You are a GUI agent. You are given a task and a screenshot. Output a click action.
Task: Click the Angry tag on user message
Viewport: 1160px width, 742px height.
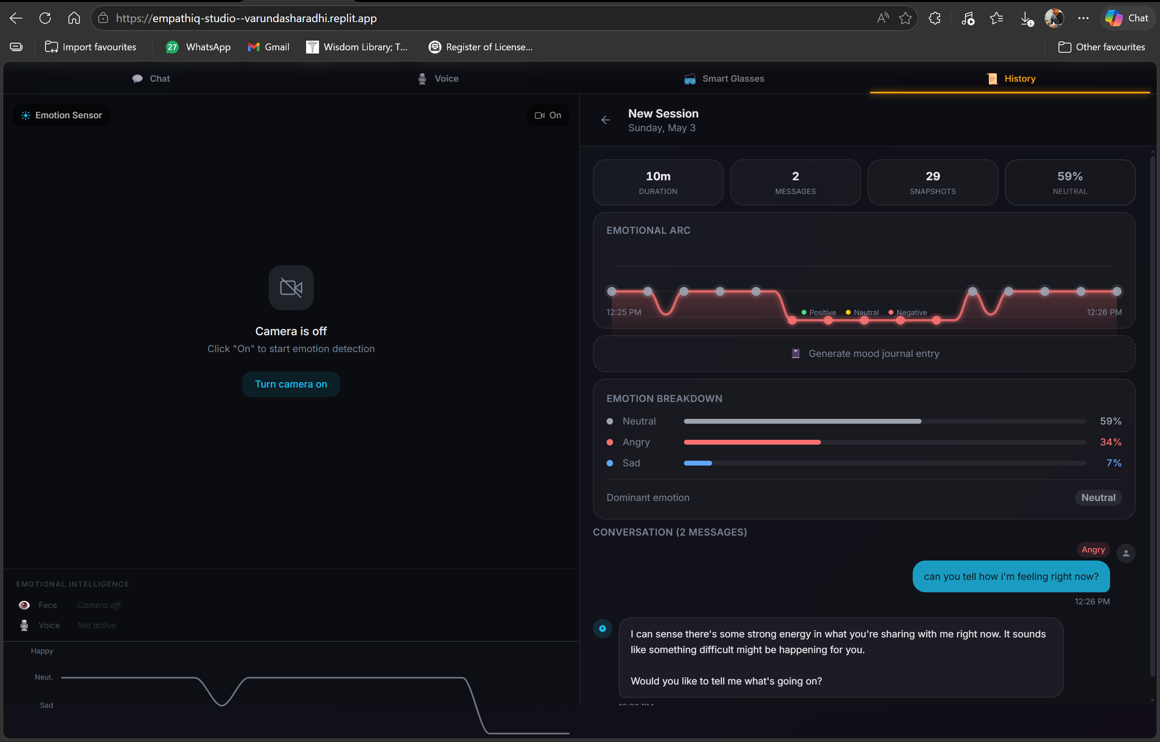point(1093,550)
